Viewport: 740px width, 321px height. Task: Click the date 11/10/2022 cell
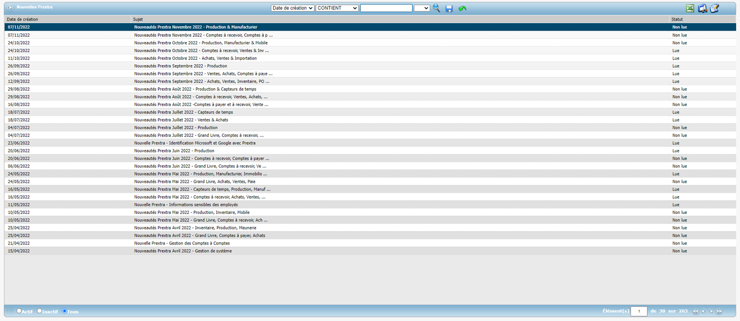click(x=19, y=58)
